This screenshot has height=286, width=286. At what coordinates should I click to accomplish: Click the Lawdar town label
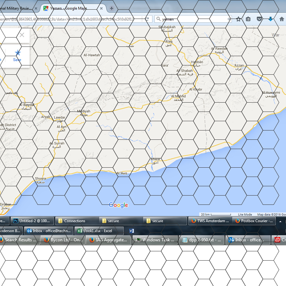(59, 119)
